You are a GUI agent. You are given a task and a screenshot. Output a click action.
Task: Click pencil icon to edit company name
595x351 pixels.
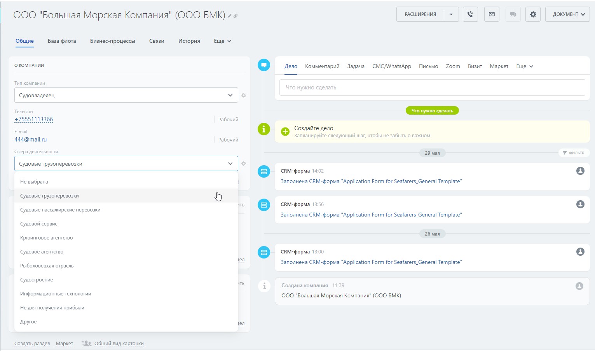coord(230,16)
